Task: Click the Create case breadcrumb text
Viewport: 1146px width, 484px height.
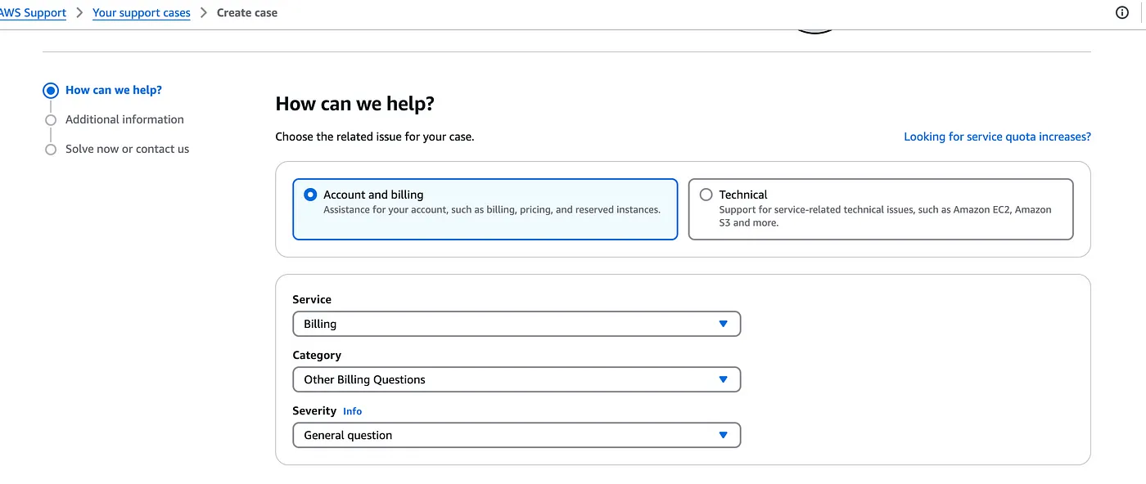Action: 247,13
